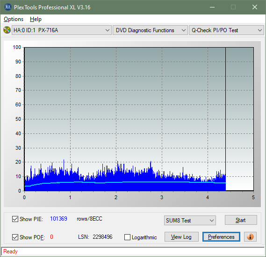This screenshot has height=257, width=266.
Task: Expand the DVD Diagnostic Functions dropdown
Action: [150, 30]
